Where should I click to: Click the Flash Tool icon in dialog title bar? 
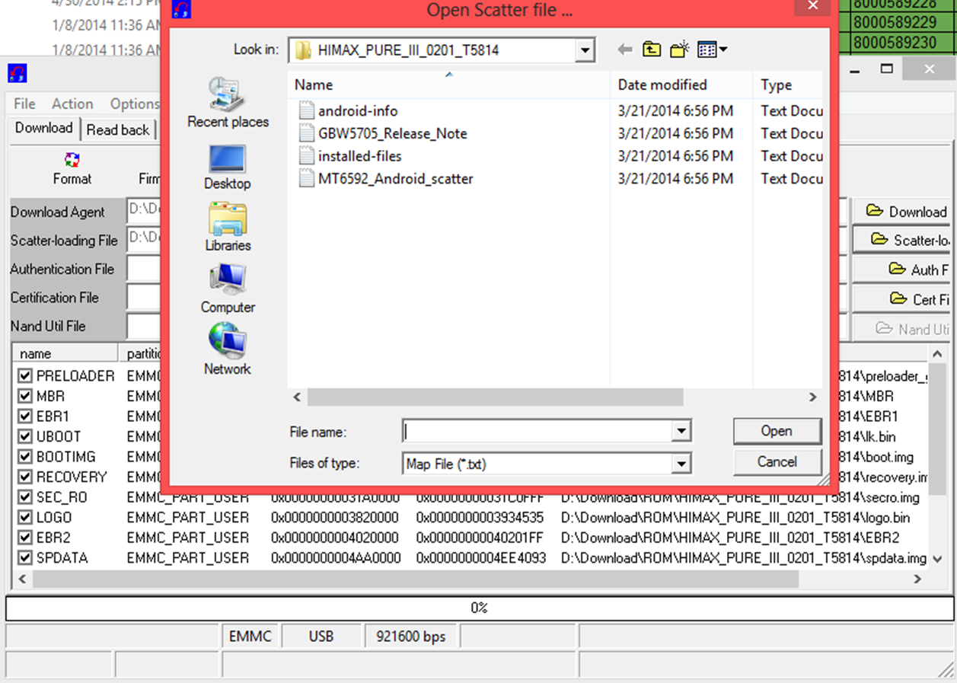pyautogui.click(x=182, y=10)
